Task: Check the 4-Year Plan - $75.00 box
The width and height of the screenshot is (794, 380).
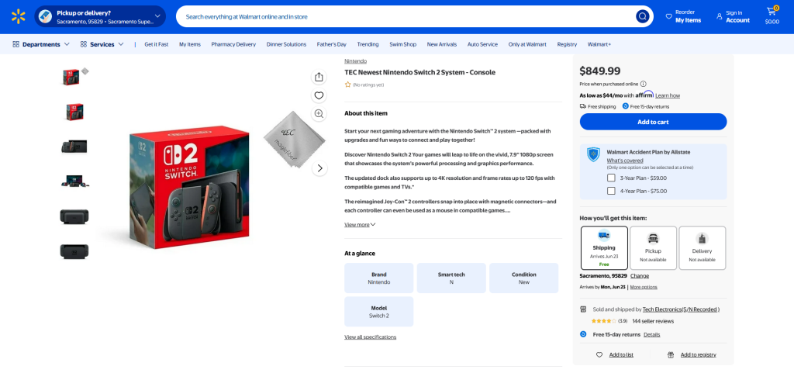Action: tap(611, 191)
